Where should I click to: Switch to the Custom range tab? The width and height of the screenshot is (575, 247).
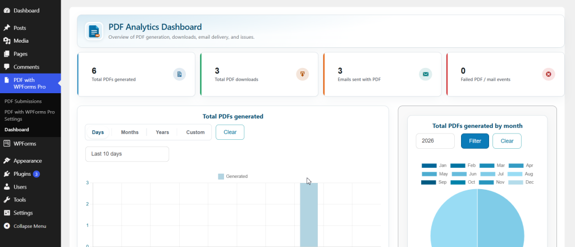(x=195, y=132)
